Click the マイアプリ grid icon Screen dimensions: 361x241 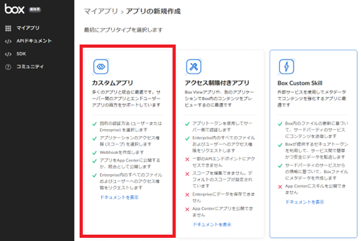tap(8, 28)
